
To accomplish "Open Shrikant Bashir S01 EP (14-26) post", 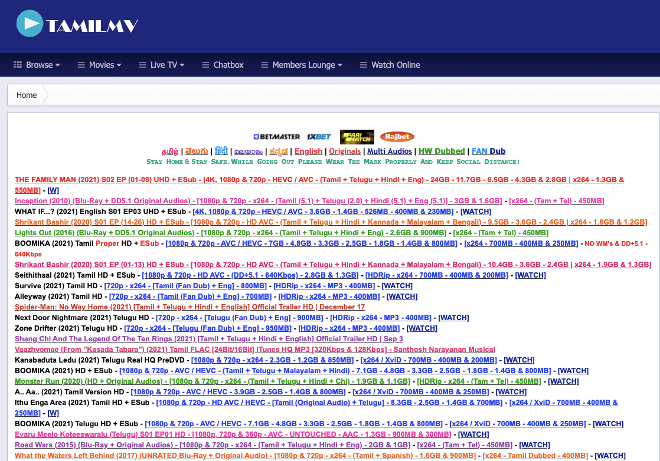I will click(x=331, y=222).
